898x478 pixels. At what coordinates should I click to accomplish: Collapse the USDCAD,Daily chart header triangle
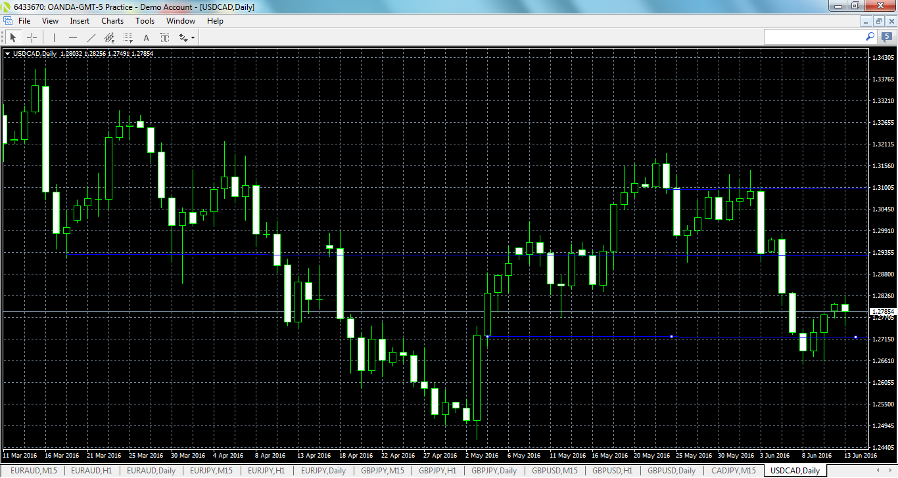click(8, 53)
